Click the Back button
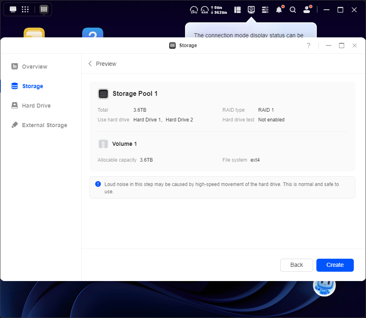366x318 pixels. [296, 265]
